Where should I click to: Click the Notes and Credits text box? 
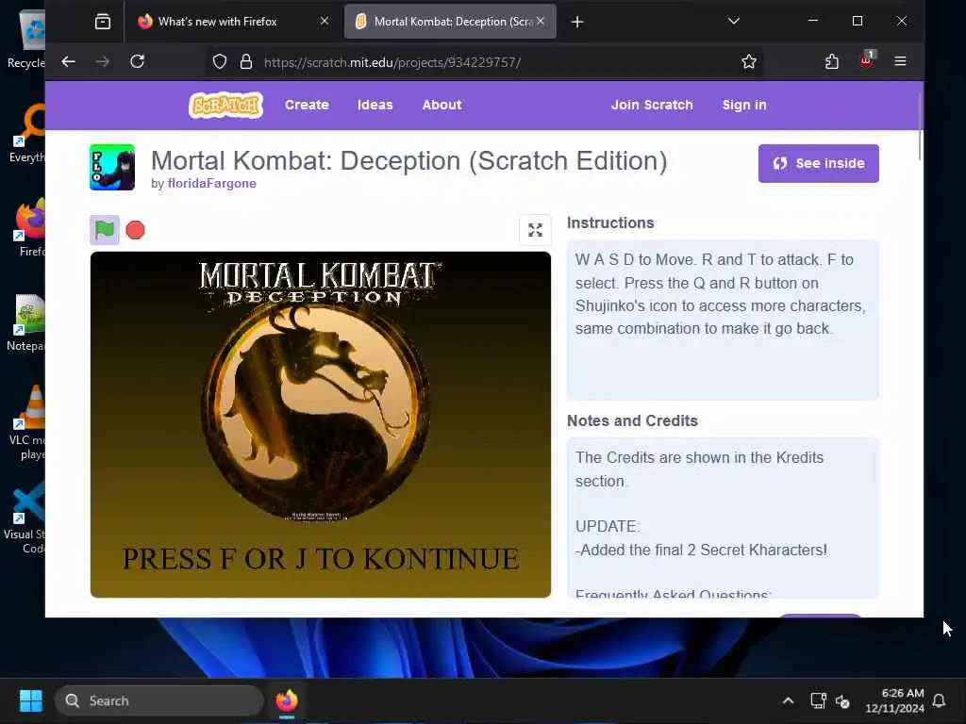coord(723,518)
